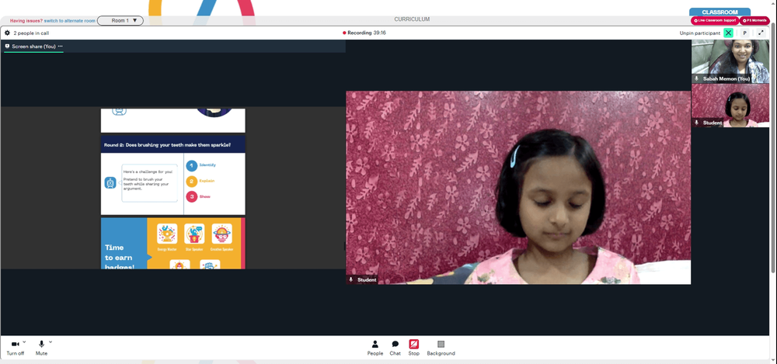The height and width of the screenshot is (364, 777).
Task: Click Screen share tab icon
Action: (8, 46)
